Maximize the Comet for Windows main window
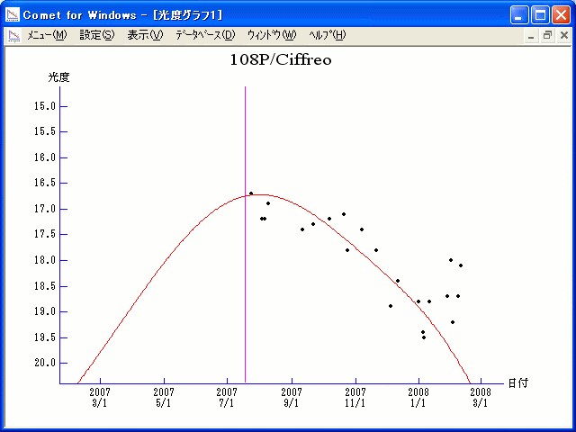The width and height of the screenshot is (576, 432). tap(541, 14)
